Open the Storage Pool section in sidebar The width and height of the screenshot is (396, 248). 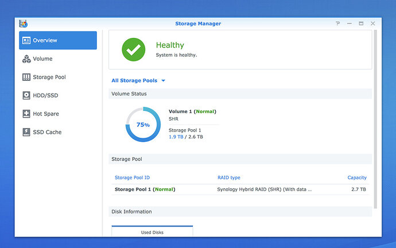coord(58,77)
